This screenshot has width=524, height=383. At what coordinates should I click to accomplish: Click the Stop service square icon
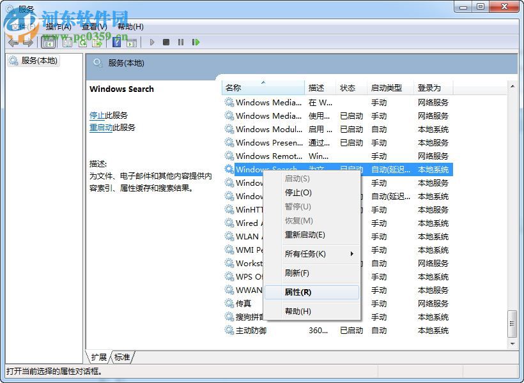pyautogui.click(x=166, y=42)
